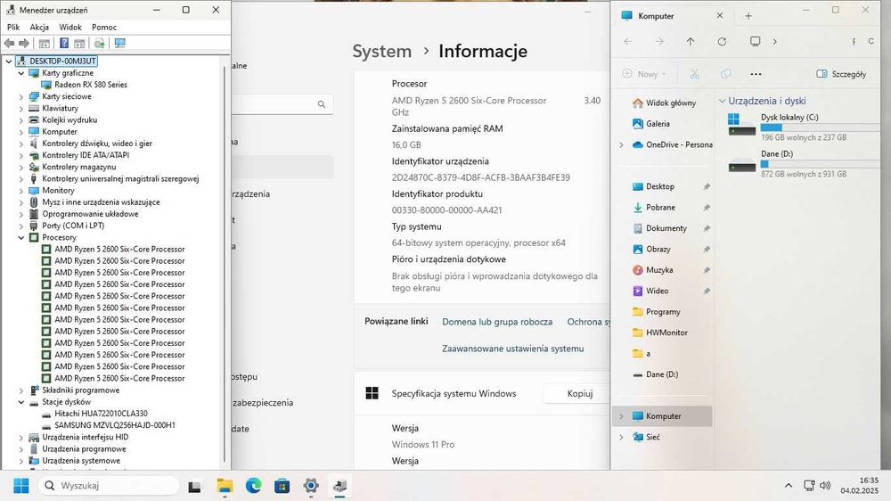Open Obrazy folder in sidebar
Viewport: 891px width, 501px height.
click(x=658, y=249)
